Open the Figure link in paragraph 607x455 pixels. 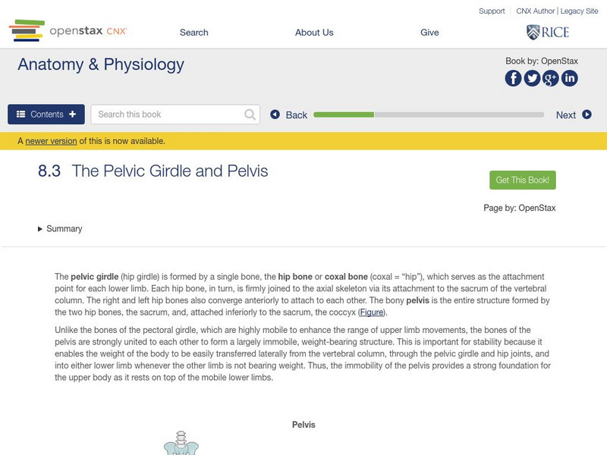372,312
